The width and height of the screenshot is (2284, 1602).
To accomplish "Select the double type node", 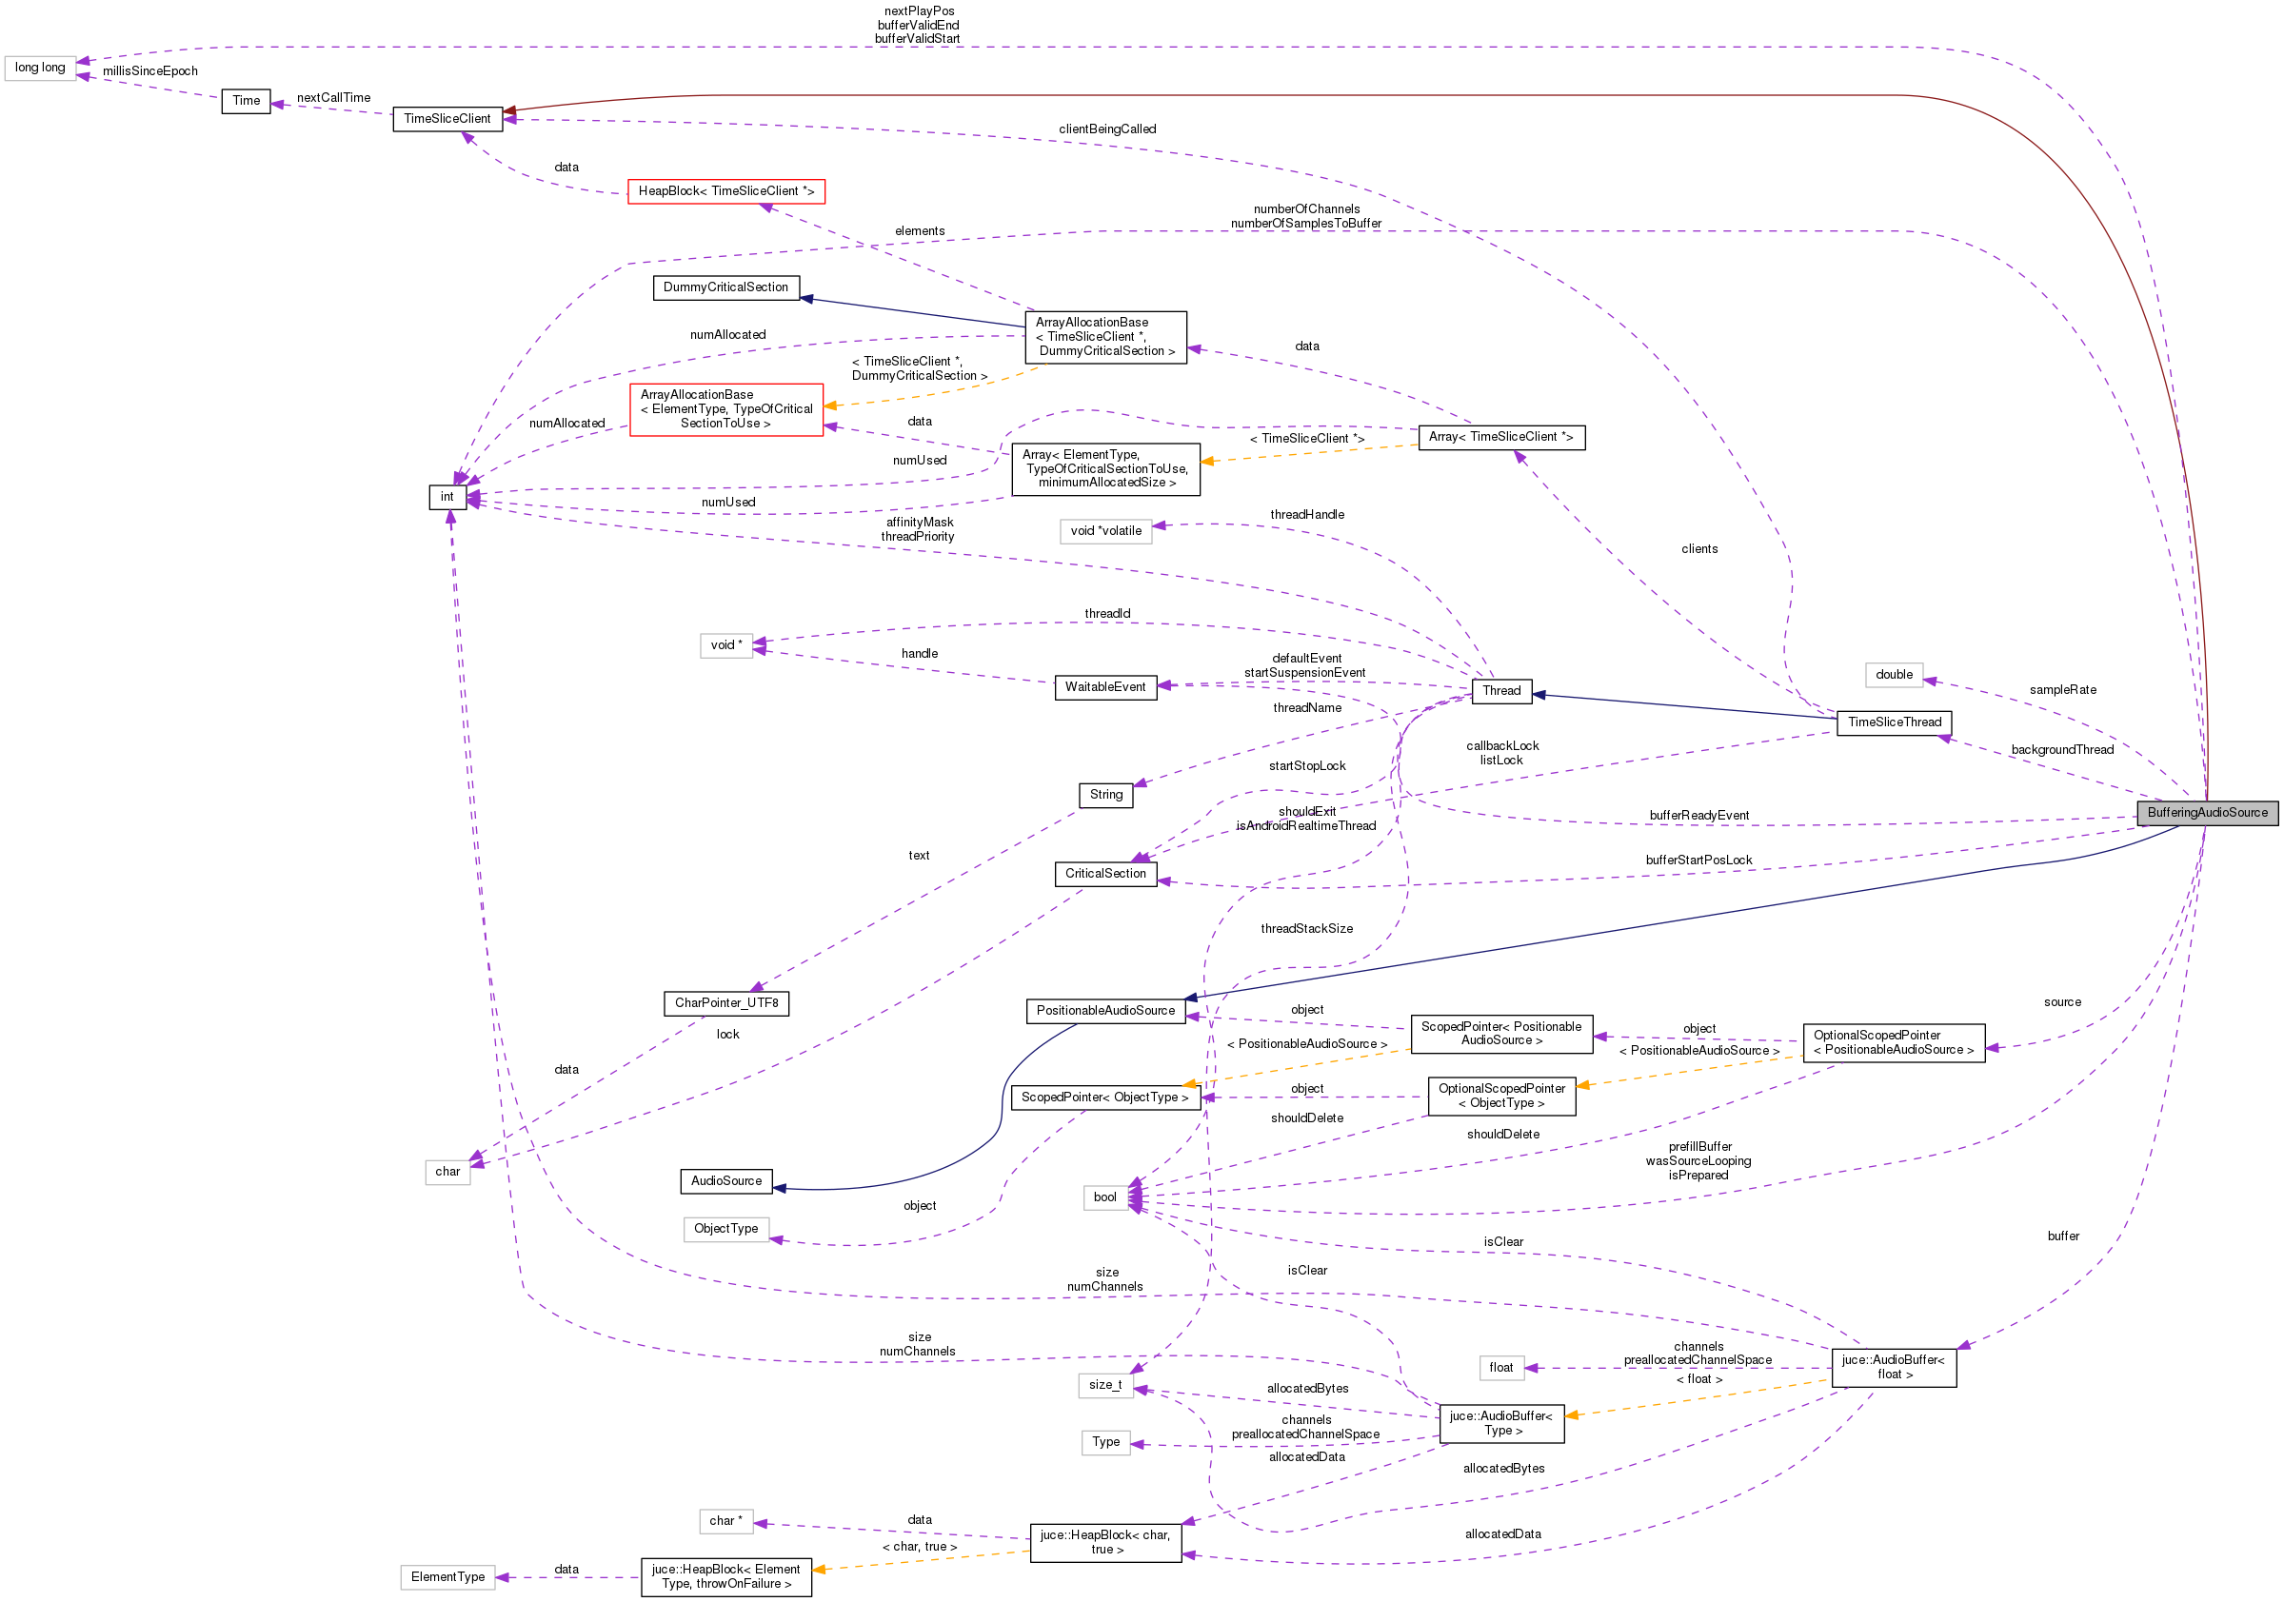I will (1894, 675).
